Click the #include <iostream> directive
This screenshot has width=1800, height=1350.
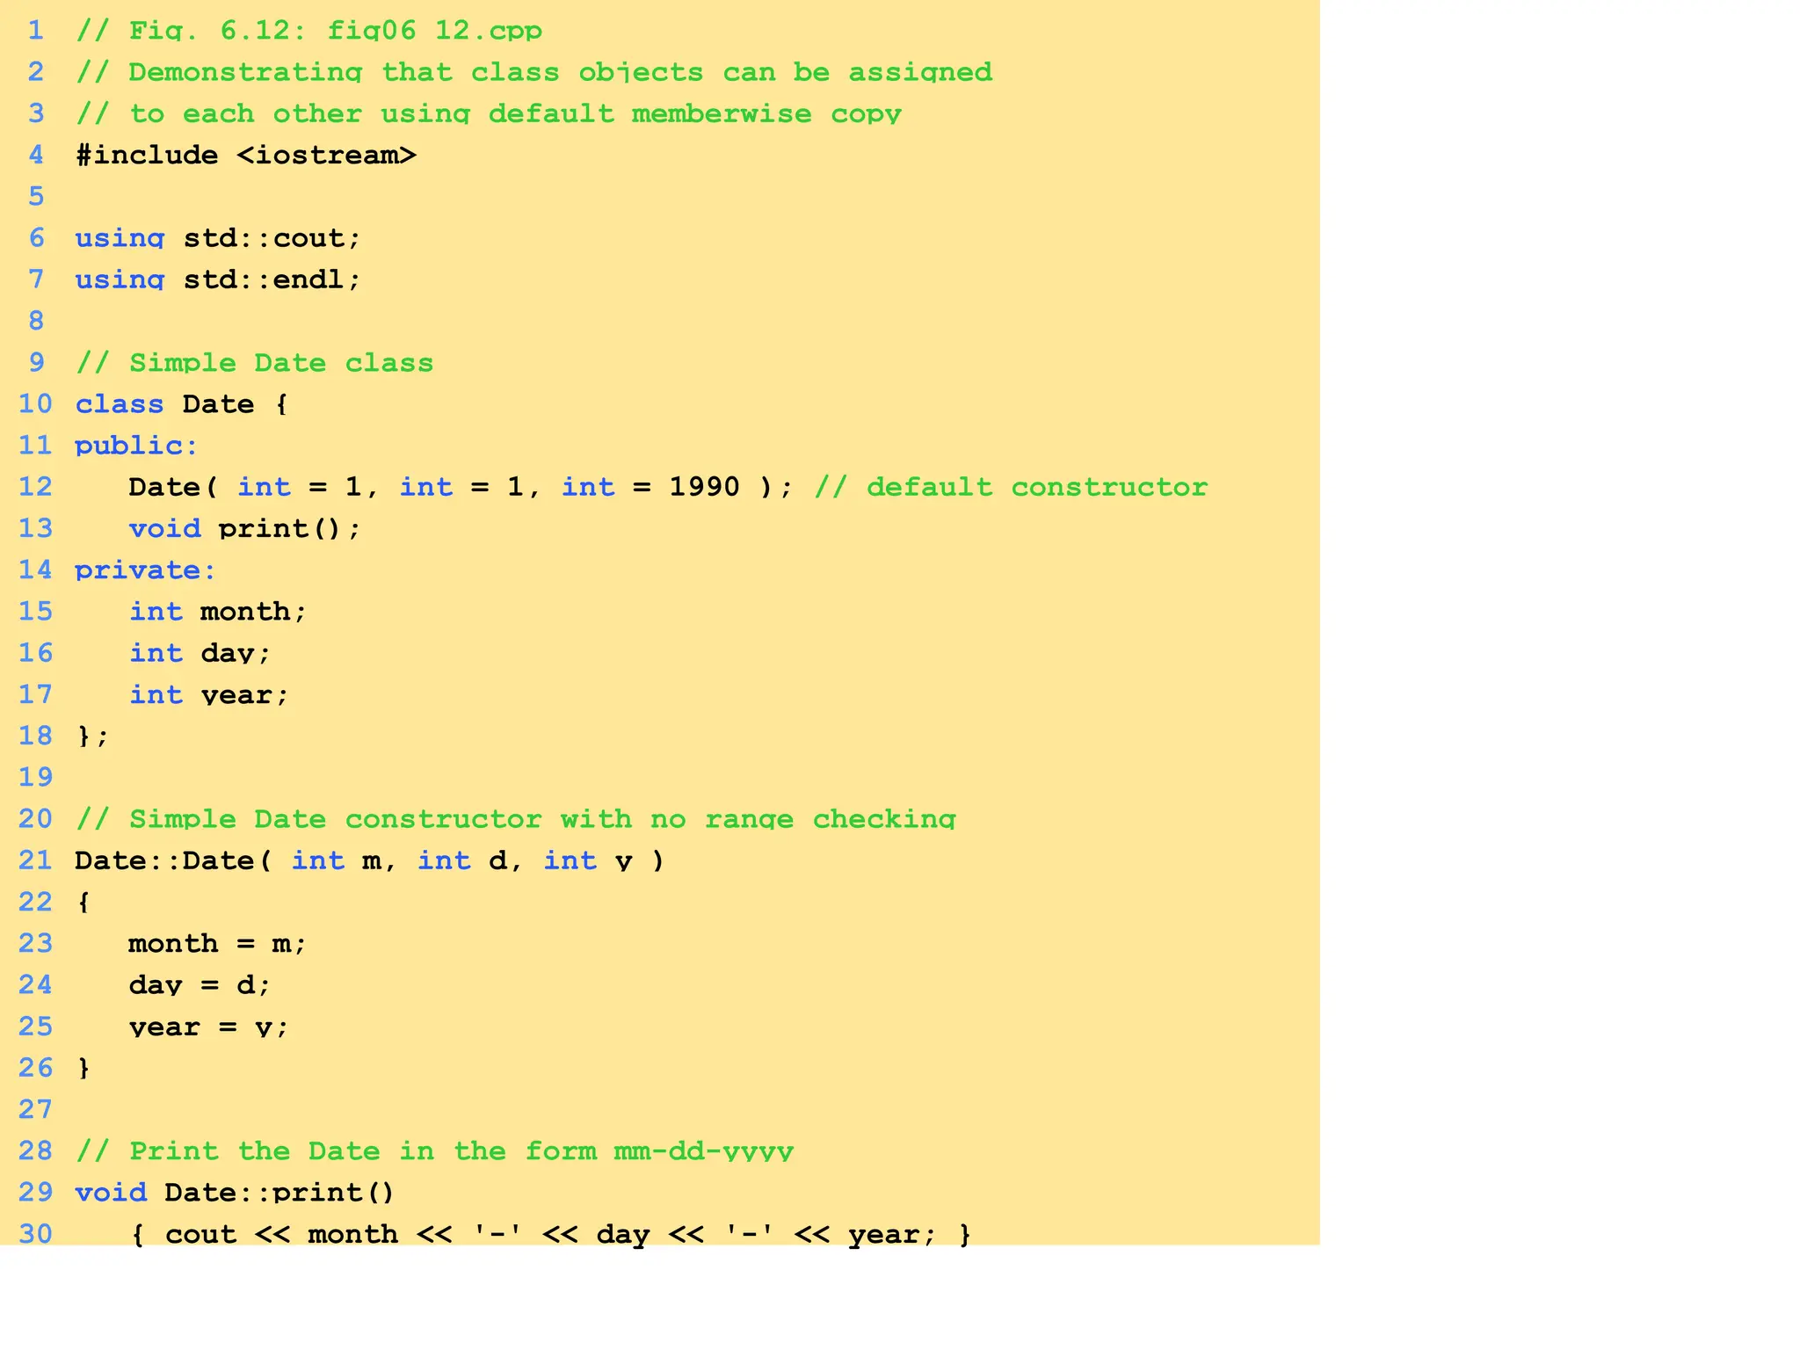(245, 156)
